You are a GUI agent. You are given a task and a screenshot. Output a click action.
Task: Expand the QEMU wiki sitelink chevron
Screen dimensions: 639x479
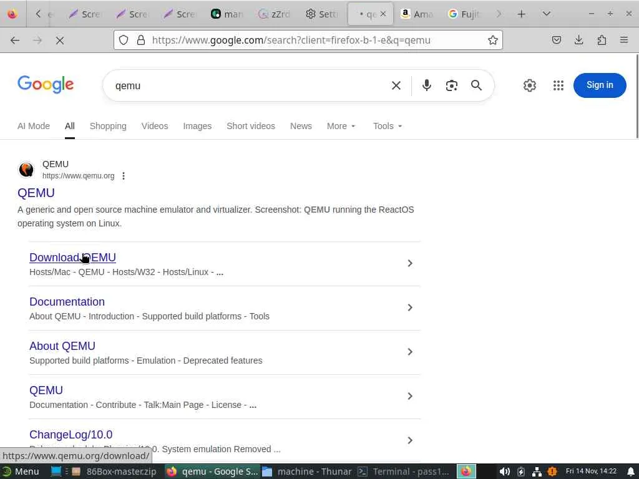[x=410, y=396]
